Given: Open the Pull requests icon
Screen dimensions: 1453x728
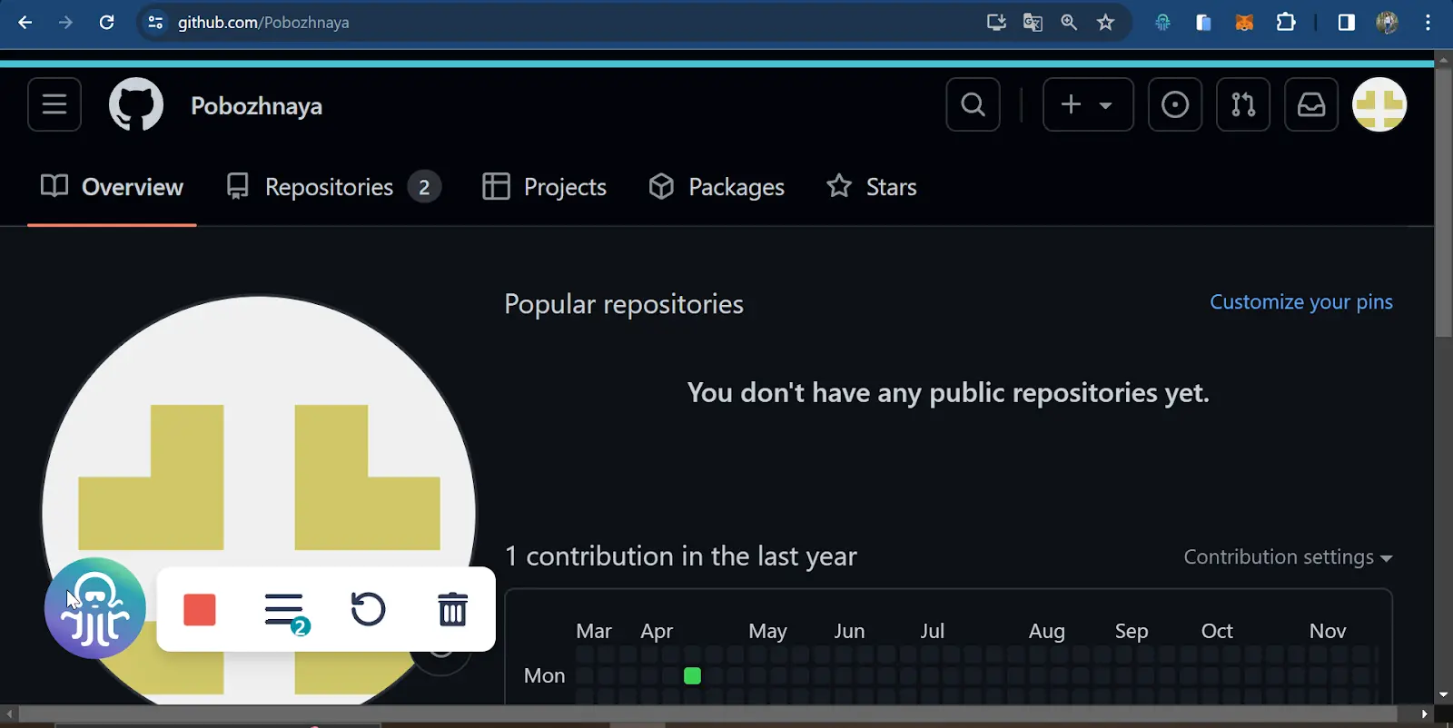Looking at the screenshot, I should point(1243,104).
